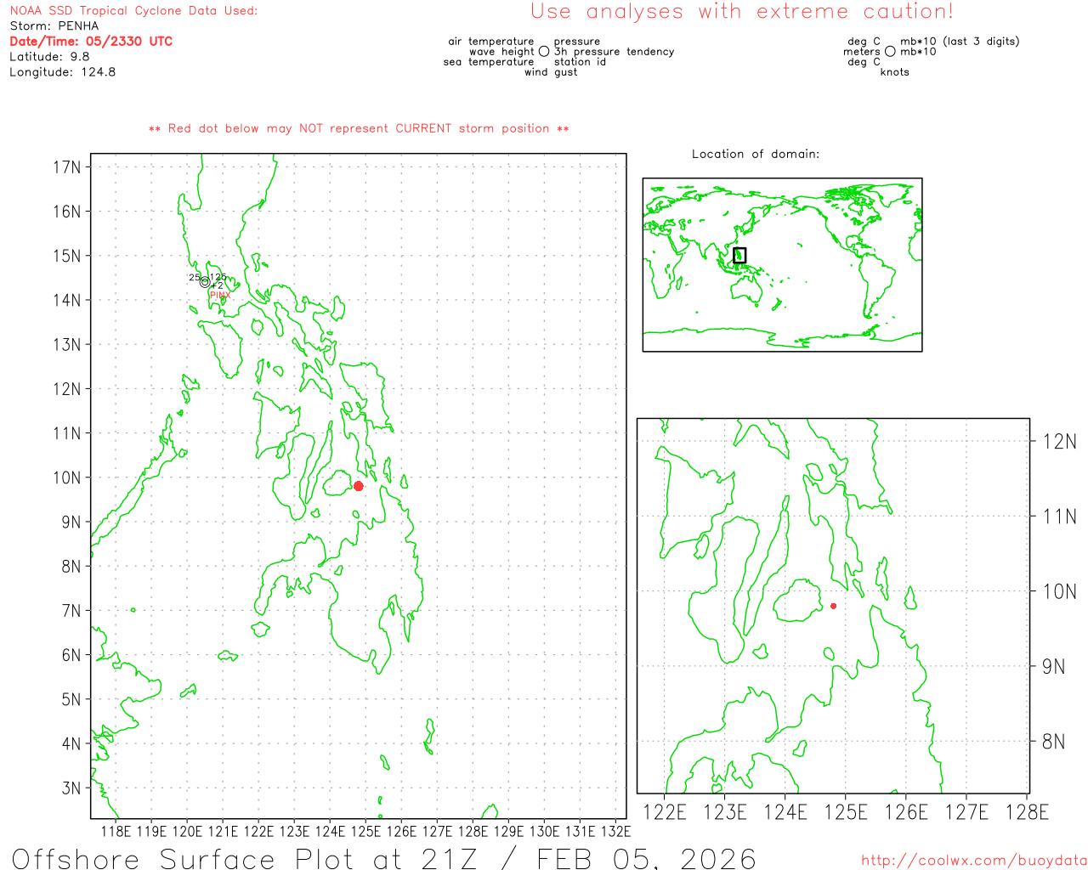The width and height of the screenshot is (1088, 870).
Task: Click the station legend circle beside wave height
Action: (544, 52)
